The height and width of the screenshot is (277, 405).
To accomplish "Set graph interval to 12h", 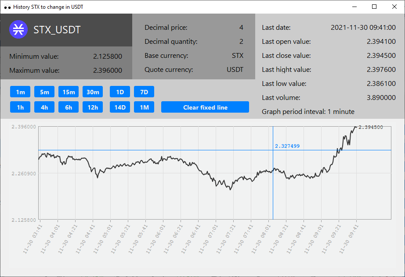I will (x=93, y=107).
